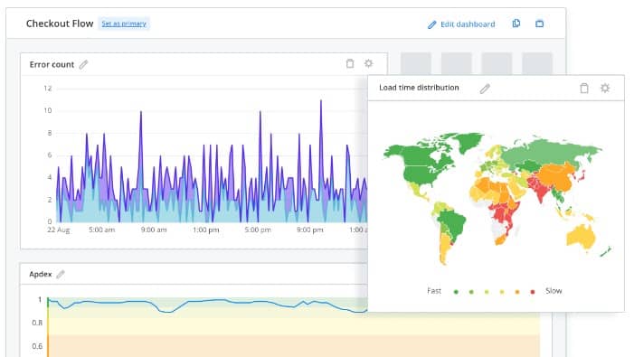Viewport: 634px width, 357px height.
Task: Click the pencil icon next to Apdex
Action: click(61, 274)
